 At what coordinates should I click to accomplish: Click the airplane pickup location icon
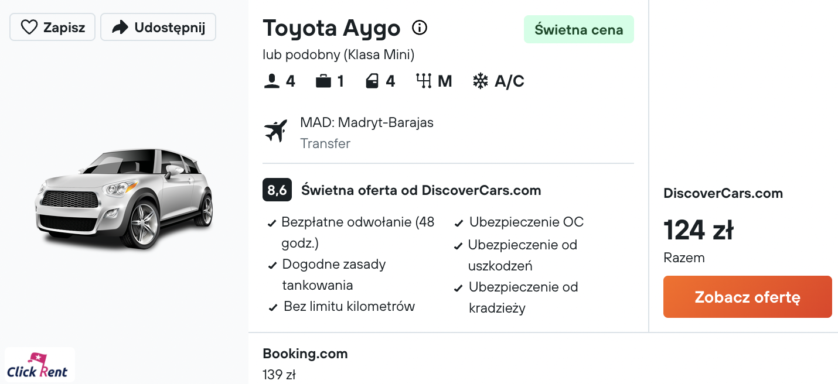(x=276, y=131)
